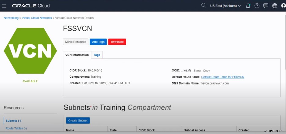
Task: Go to Virtual Cloud Networks breadcrumb
Action: pos(37,18)
